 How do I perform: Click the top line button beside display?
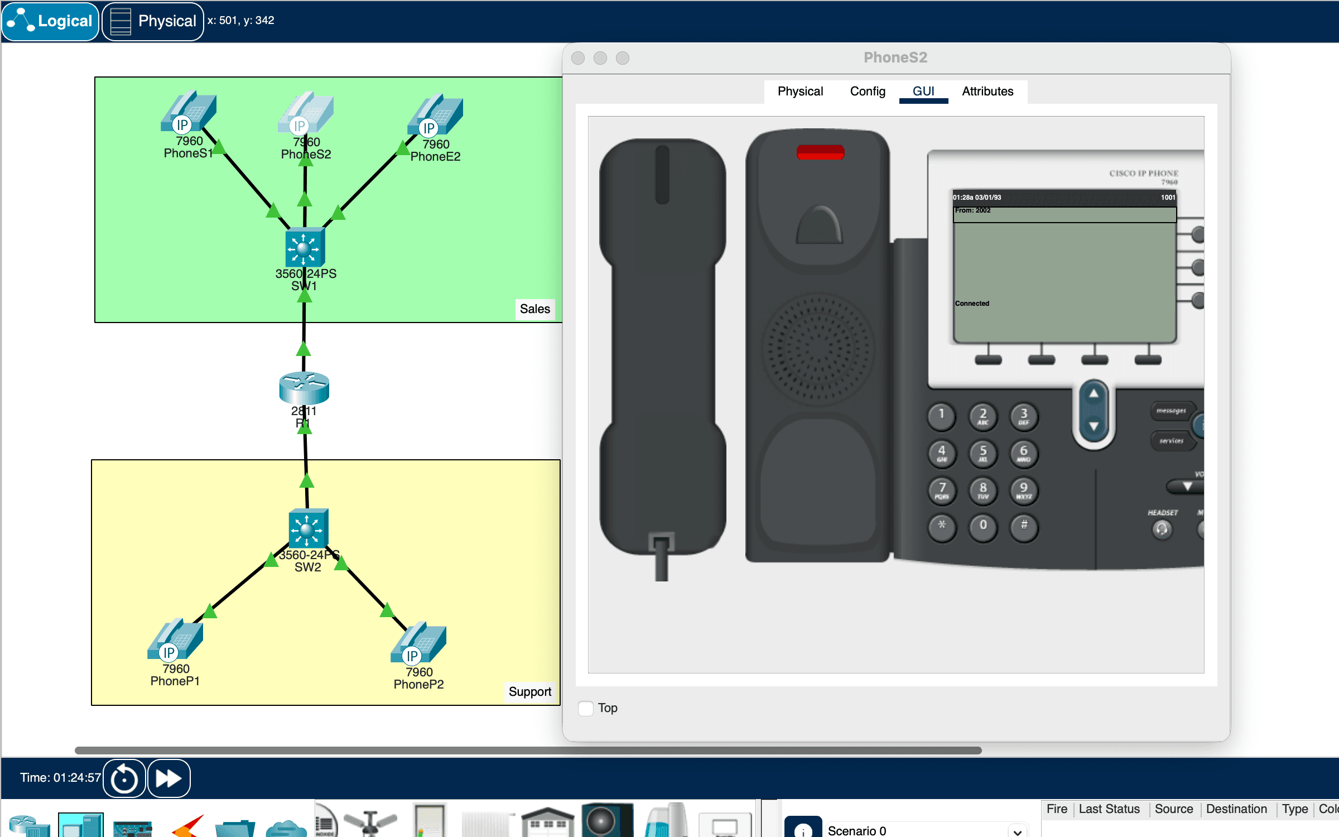[x=1197, y=235]
